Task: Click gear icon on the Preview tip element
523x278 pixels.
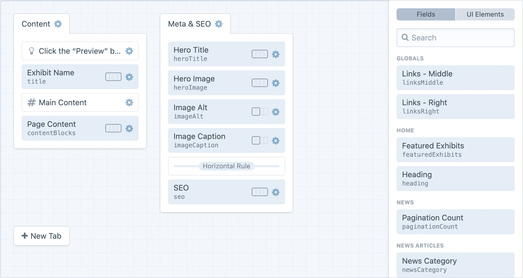Action: pyautogui.click(x=129, y=51)
